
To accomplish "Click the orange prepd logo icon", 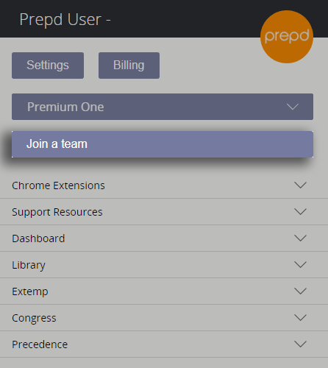I will click(287, 37).
